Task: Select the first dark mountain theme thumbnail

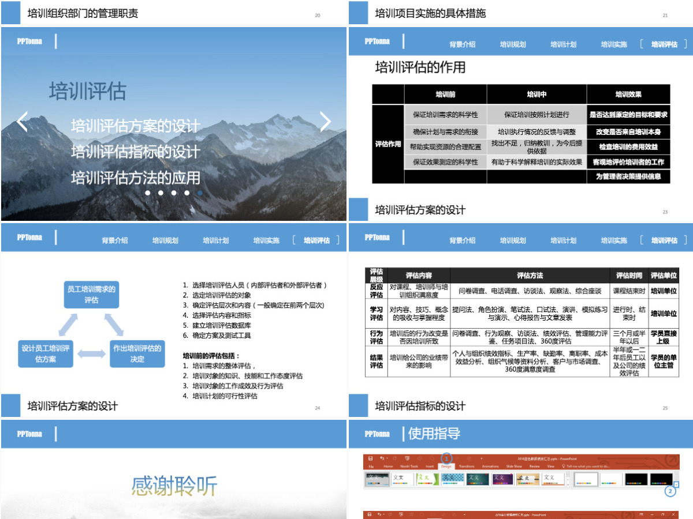Action: (378, 479)
